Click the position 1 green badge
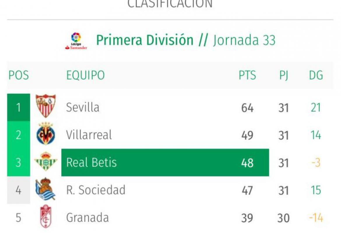The image size is (341, 233). [19, 107]
